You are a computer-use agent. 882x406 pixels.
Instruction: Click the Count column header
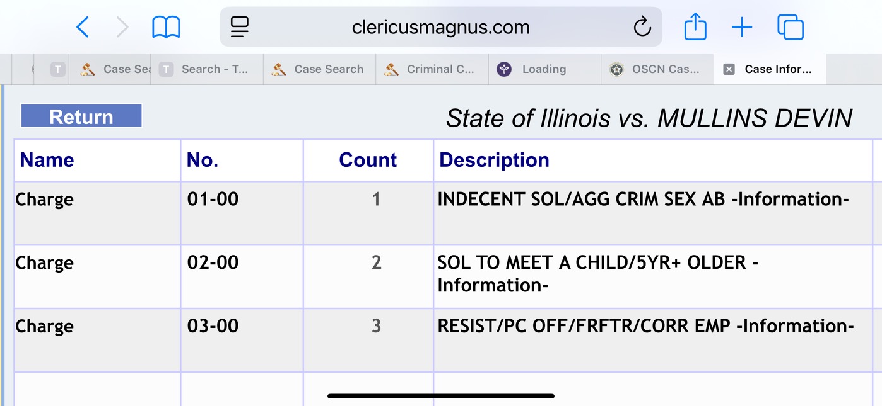coord(368,160)
